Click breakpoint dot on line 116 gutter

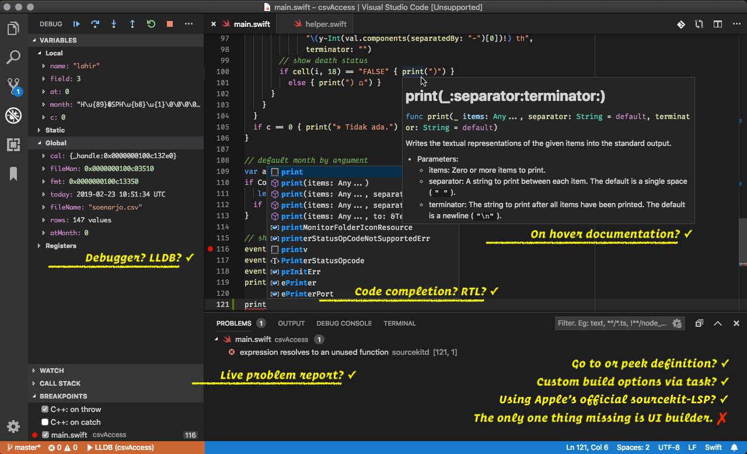pos(210,249)
